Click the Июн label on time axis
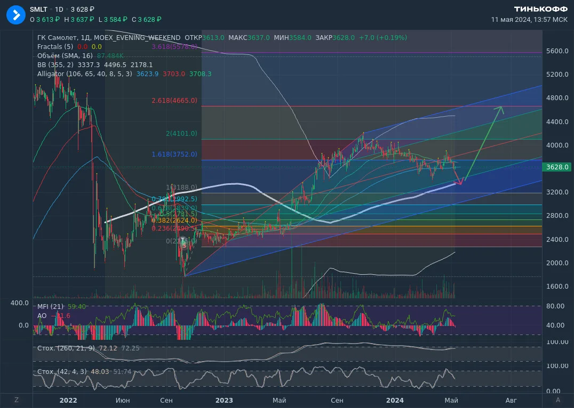574x408 pixels. coord(123,401)
